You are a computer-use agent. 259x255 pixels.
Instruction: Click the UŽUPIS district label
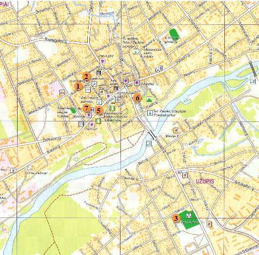pyautogui.click(x=205, y=181)
